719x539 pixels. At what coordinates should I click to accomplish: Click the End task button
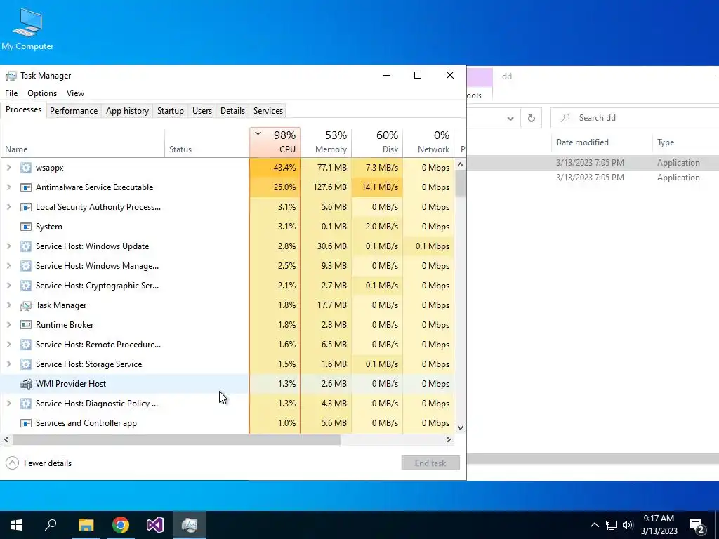pyautogui.click(x=430, y=463)
